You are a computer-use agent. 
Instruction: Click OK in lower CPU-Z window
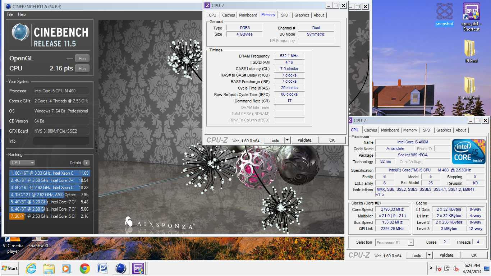click(474, 255)
